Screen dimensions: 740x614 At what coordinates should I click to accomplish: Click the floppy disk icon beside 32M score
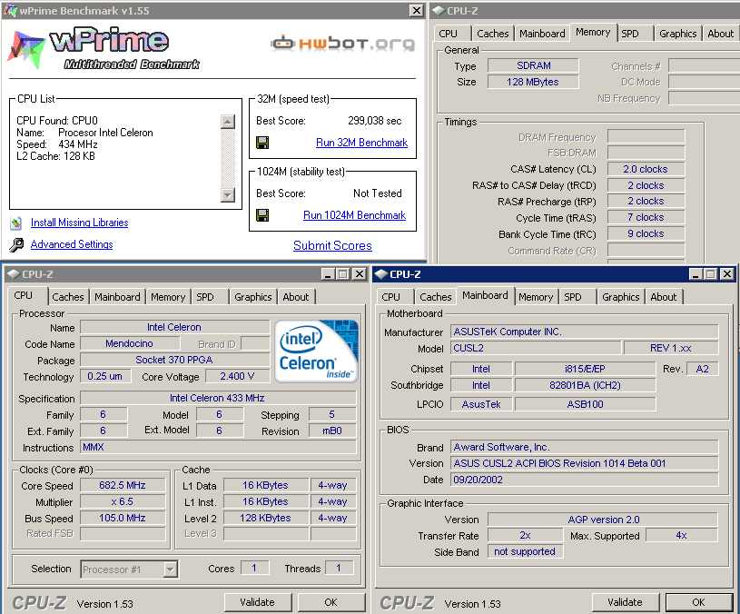pyautogui.click(x=262, y=143)
